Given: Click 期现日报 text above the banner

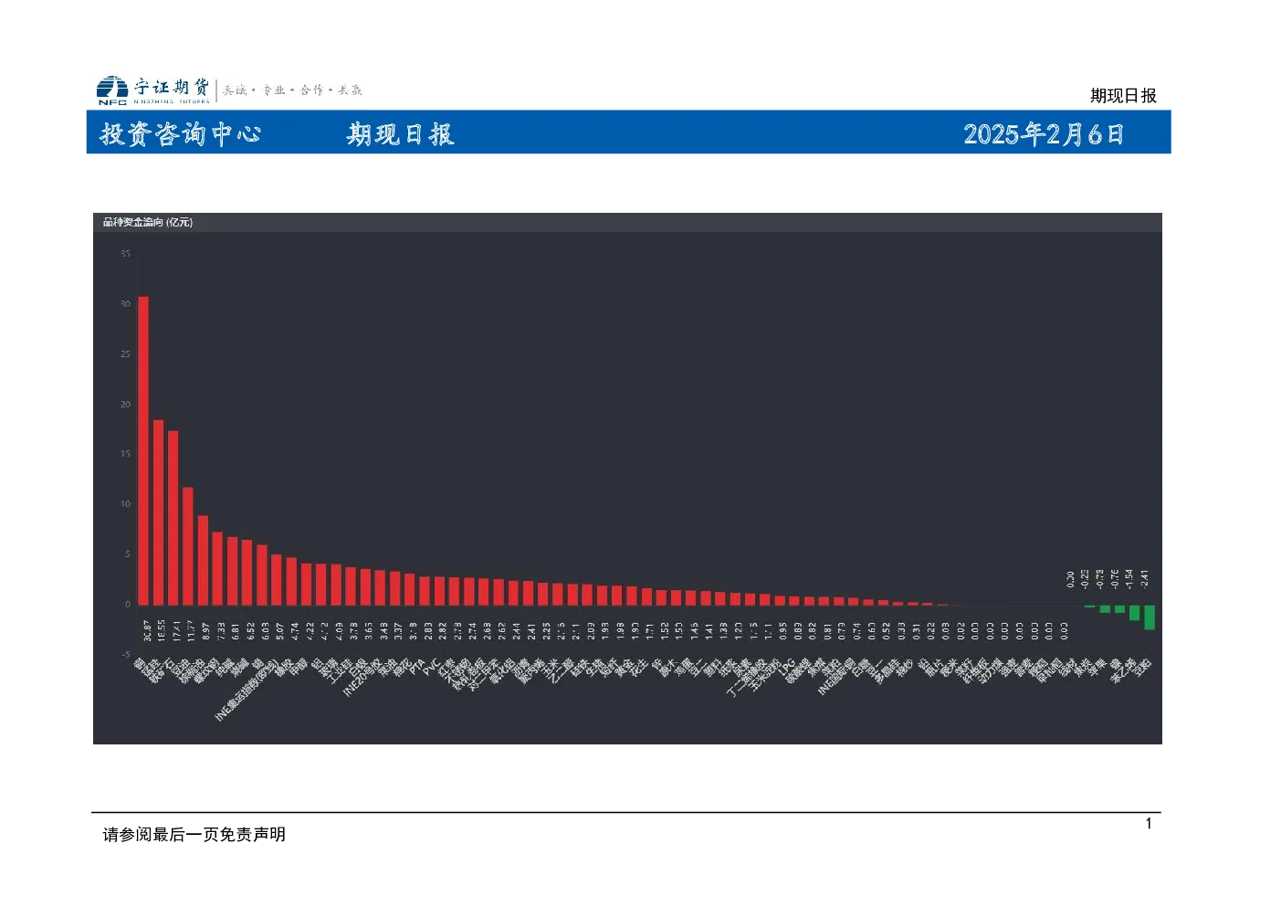Looking at the screenshot, I should (x=1123, y=95).
